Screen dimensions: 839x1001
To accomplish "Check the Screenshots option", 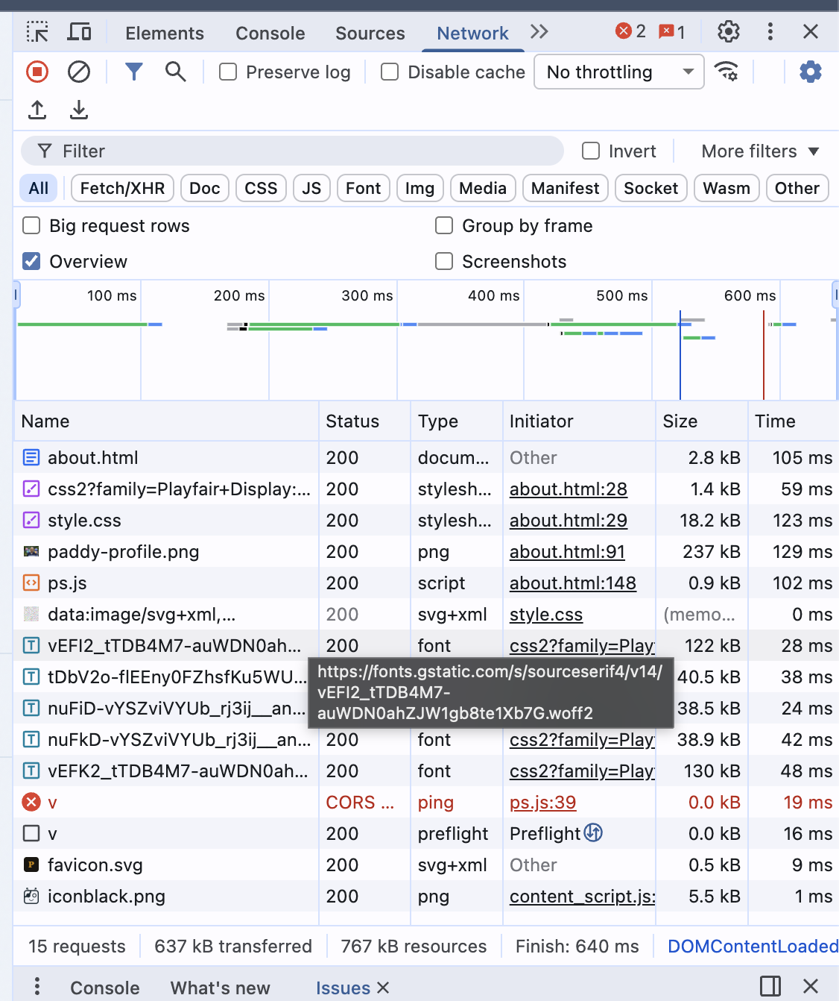I will click(x=444, y=261).
